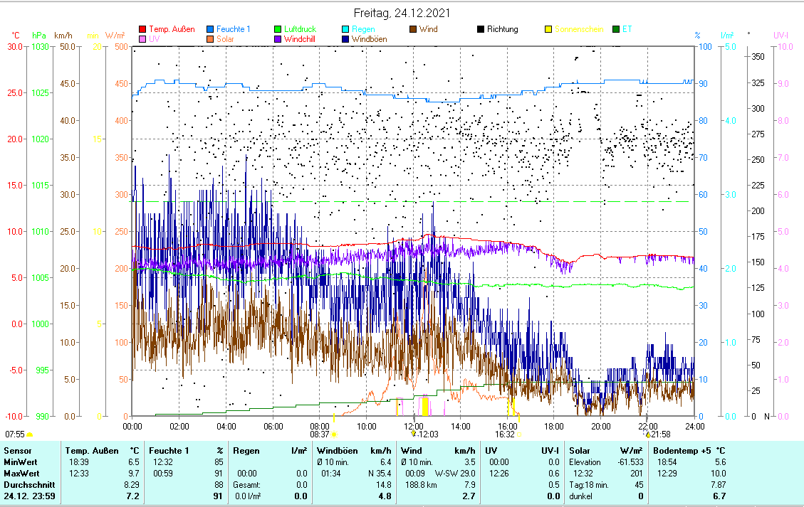This screenshot has height=507, width=804.
Task: Click the yellow Sonnenschein legend swatch
Action: click(x=548, y=30)
